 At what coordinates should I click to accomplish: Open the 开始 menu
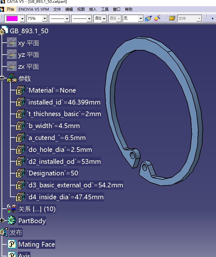[10, 9]
